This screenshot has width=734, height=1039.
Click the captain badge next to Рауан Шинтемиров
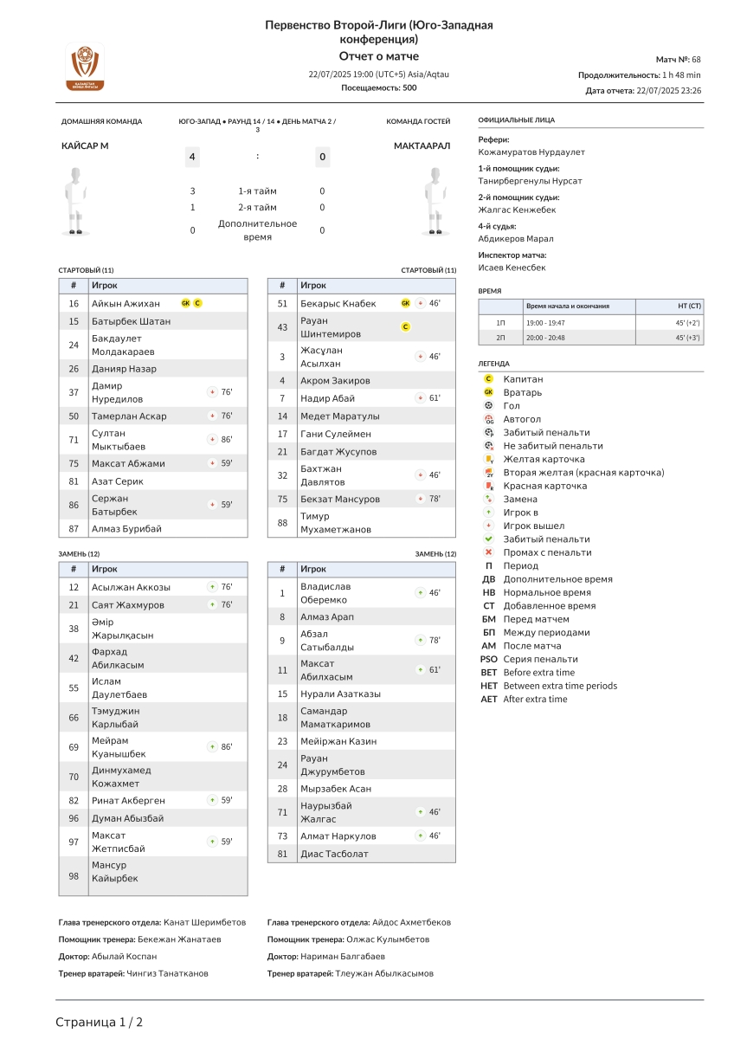[405, 327]
